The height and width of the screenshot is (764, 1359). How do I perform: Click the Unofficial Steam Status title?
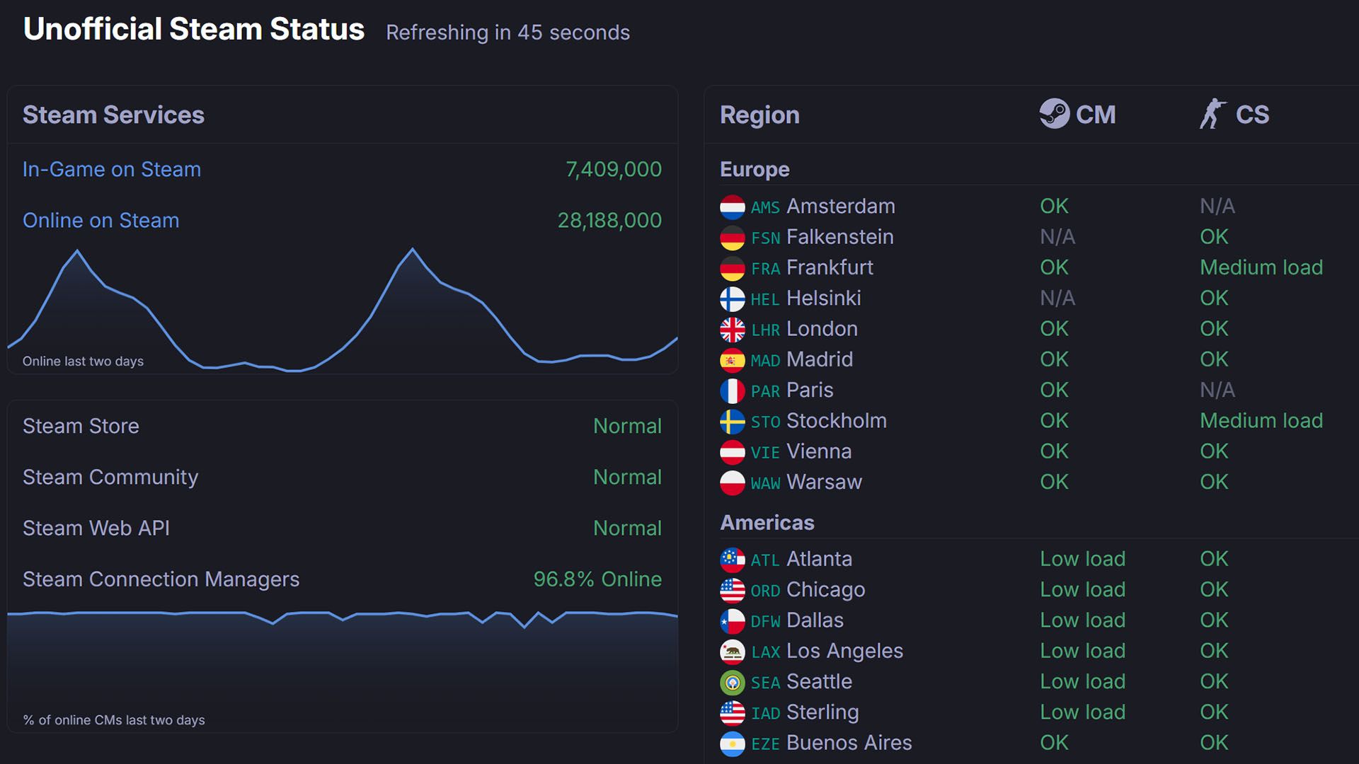tap(194, 30)
